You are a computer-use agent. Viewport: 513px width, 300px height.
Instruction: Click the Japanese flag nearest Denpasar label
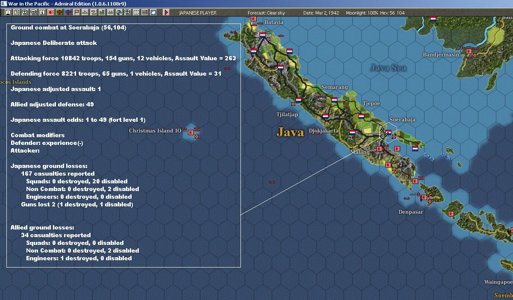(x=424, y=197)
